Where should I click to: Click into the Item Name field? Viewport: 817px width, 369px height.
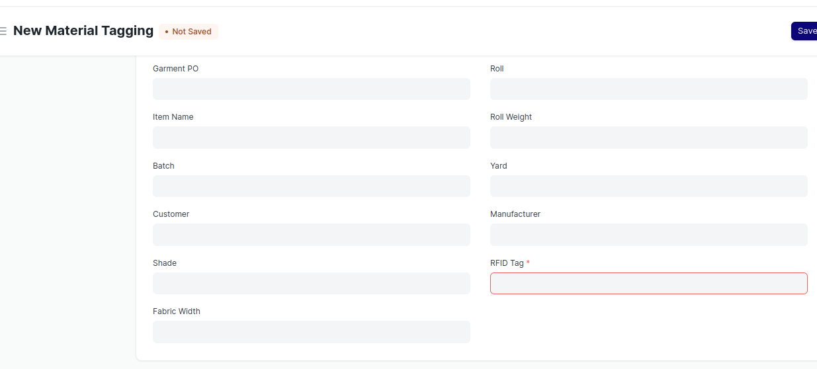(312, 138)
